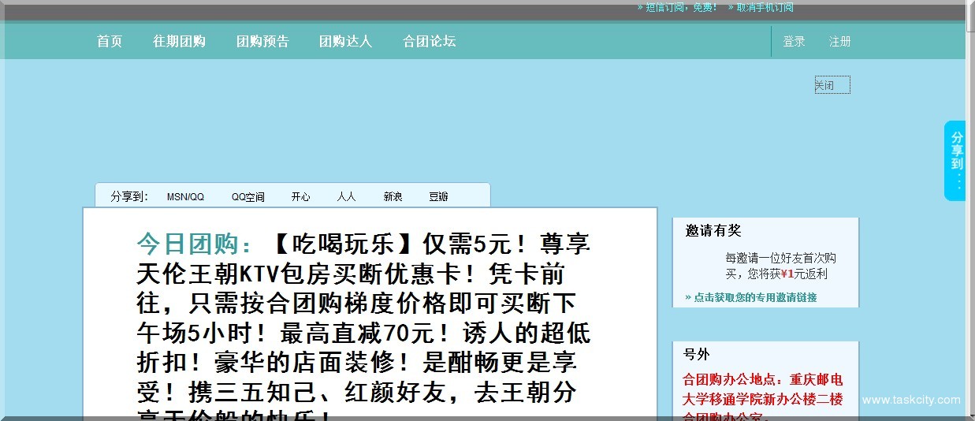
Task: Click the 邀请有奖 panel heading
Action: [x=713, y=230]
